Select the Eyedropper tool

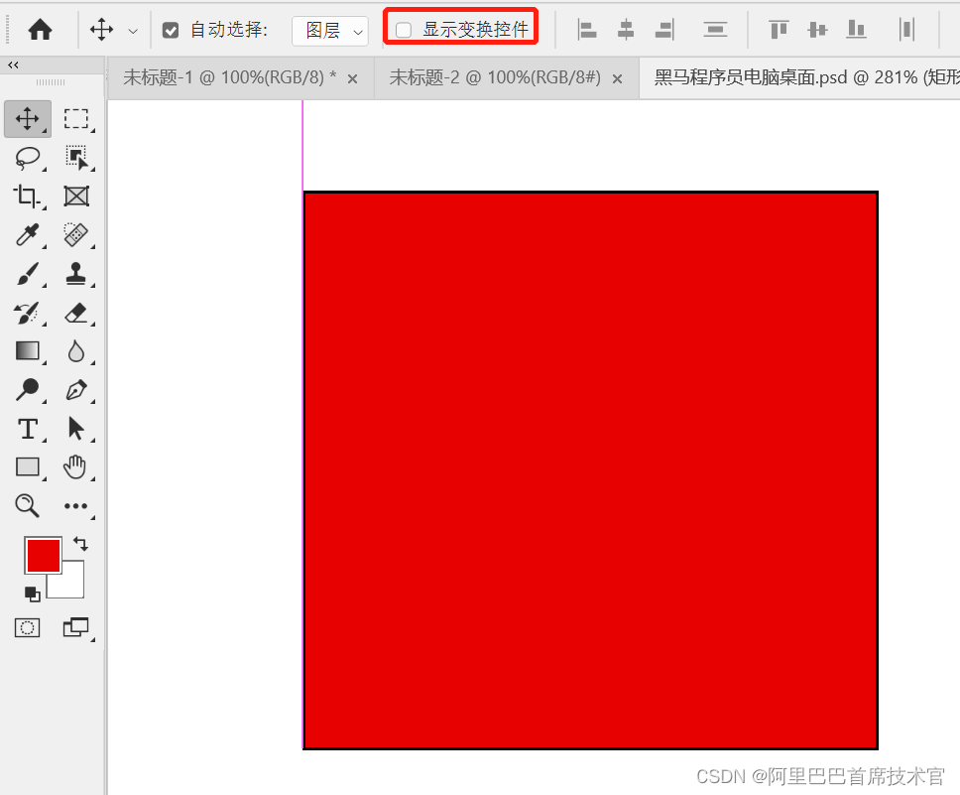[28, 235]
